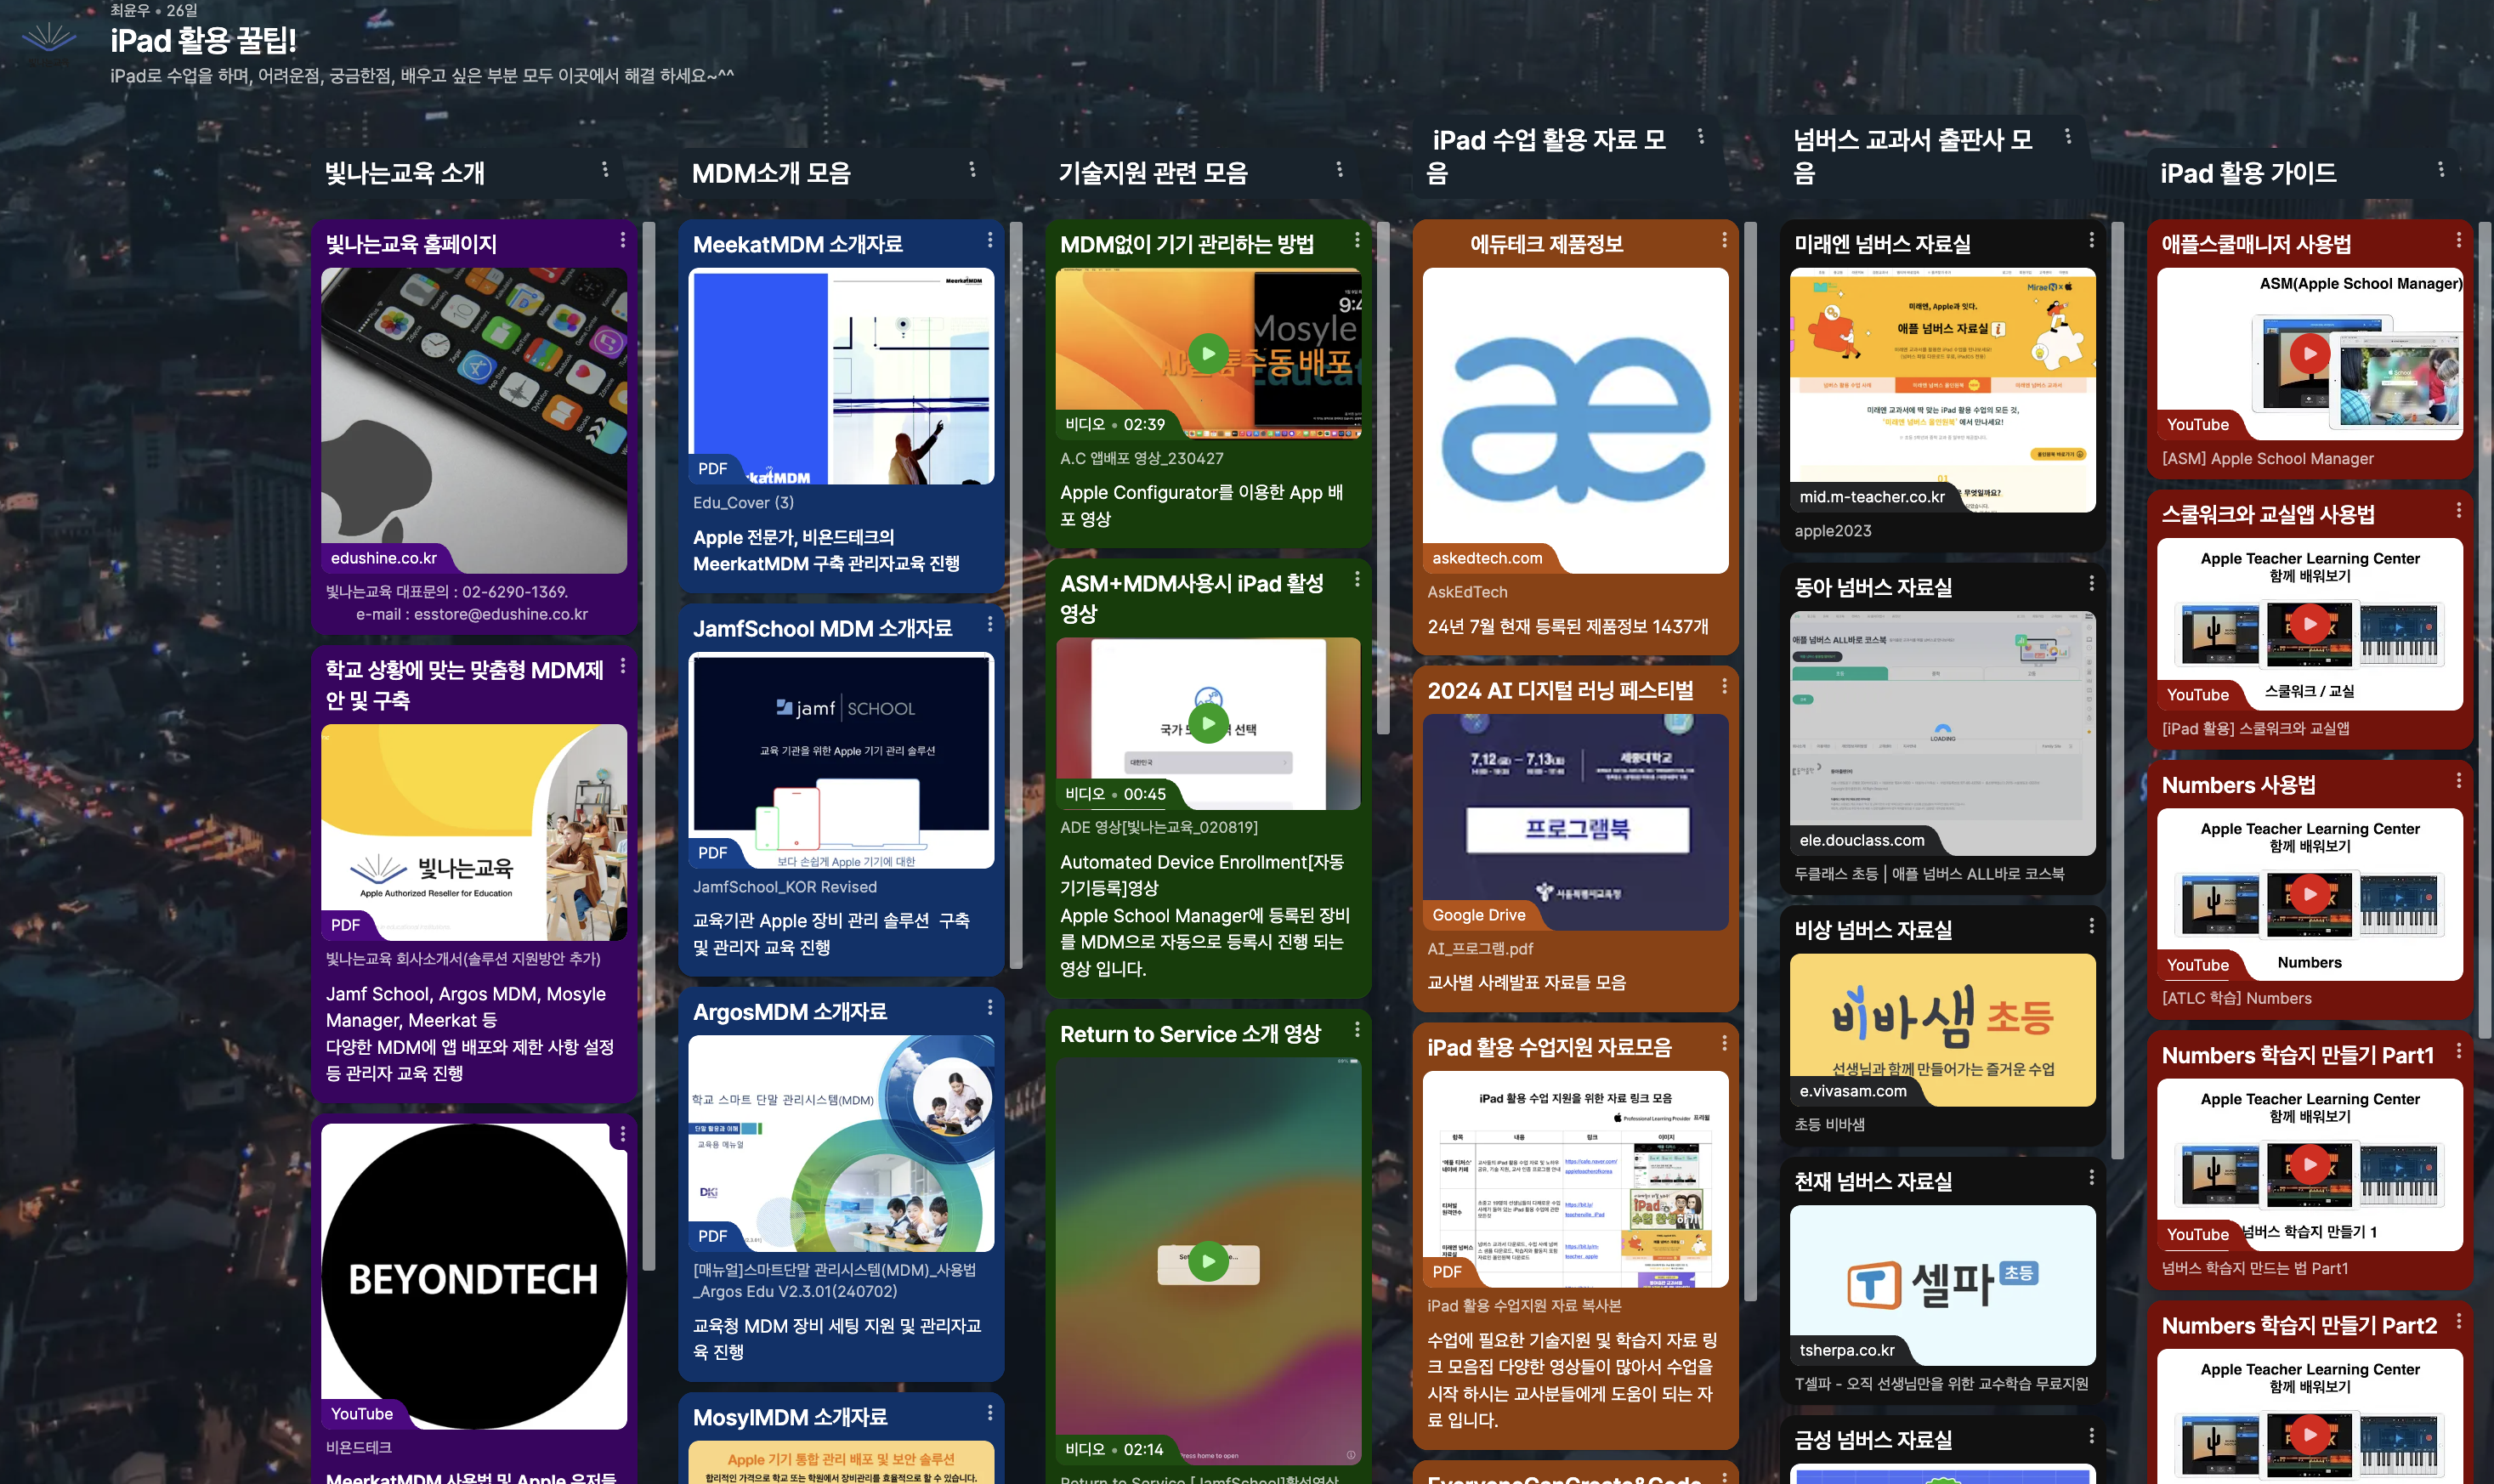The width and height of the screenshot is (2494, 1484).
Task: Open options menu for 기술지원 관련 모음 column
Action: [1339, 170]
